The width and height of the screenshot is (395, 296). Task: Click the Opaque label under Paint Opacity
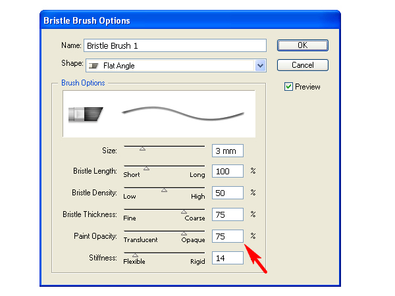click(x=193, y=240)
